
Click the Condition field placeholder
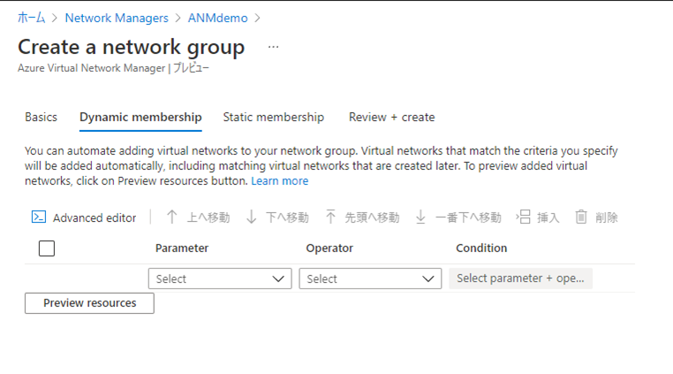click(520, 279)
